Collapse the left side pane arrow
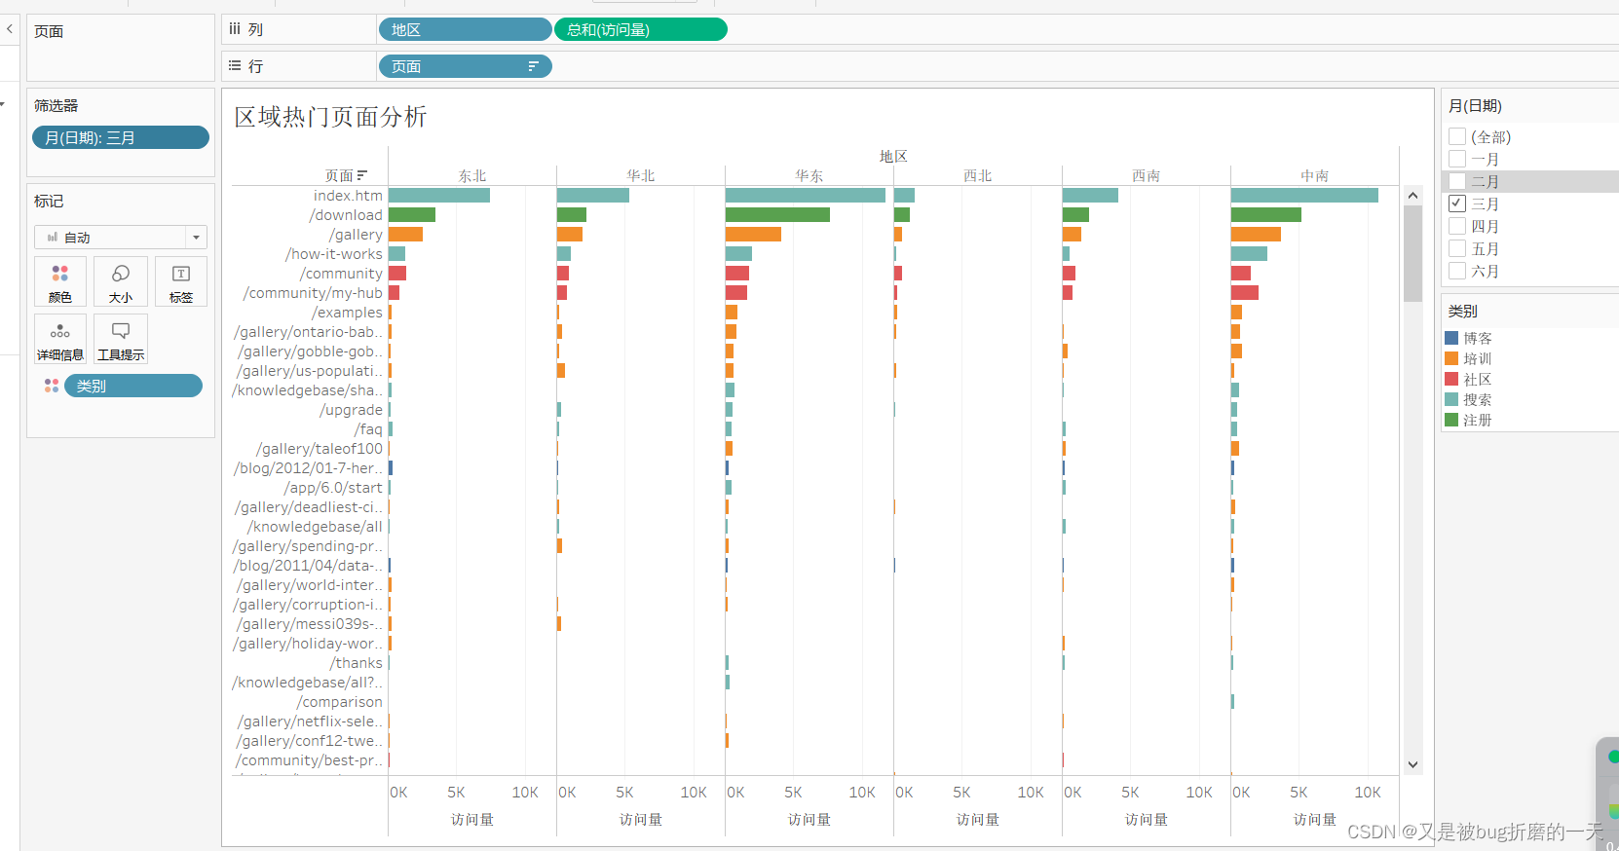The width and height of the screenshot is (1619, 851). [x=10, y=29]
